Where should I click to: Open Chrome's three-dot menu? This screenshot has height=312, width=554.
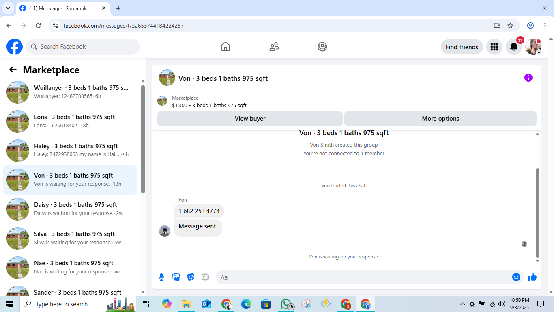click(x=544, y=26)
